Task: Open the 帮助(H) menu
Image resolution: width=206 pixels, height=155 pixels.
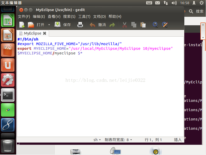Action: 115,17
